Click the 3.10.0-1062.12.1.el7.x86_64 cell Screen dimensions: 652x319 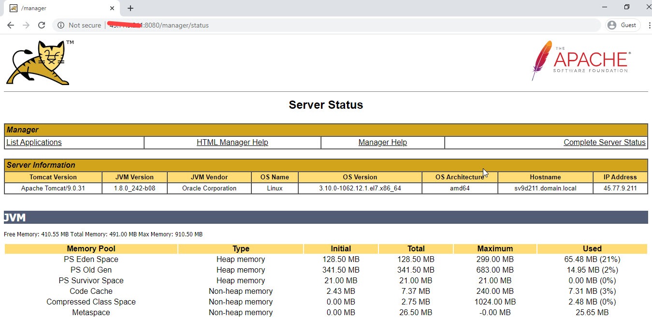tap(360, 188)
